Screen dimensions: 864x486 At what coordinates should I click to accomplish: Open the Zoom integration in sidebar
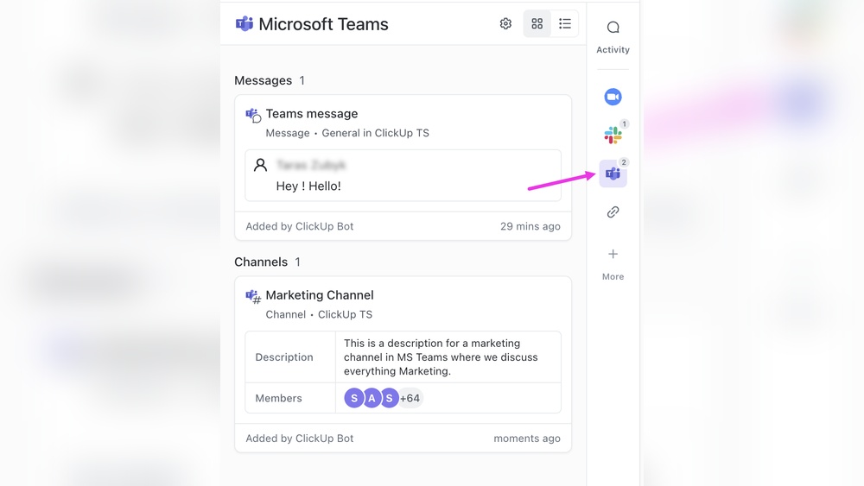point(613,97)
